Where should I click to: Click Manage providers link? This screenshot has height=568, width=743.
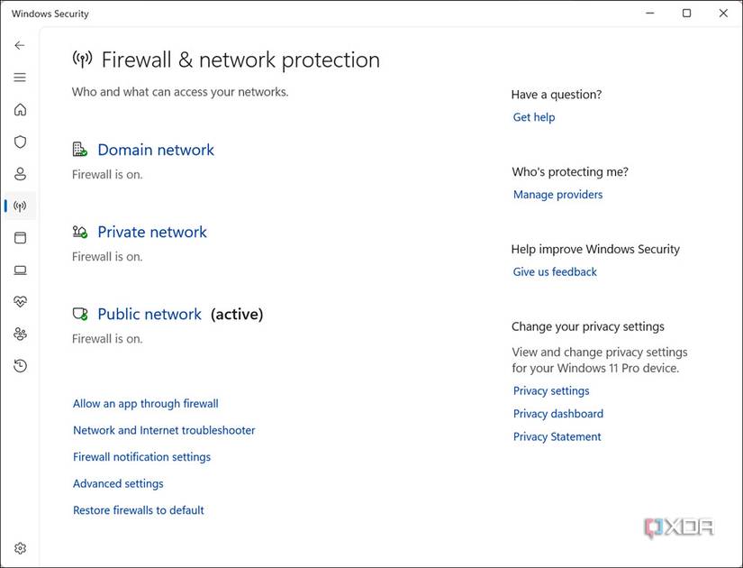[557, 195]
